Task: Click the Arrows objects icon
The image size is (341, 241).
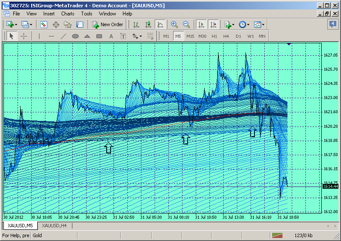Action: [x=135, y=36]
